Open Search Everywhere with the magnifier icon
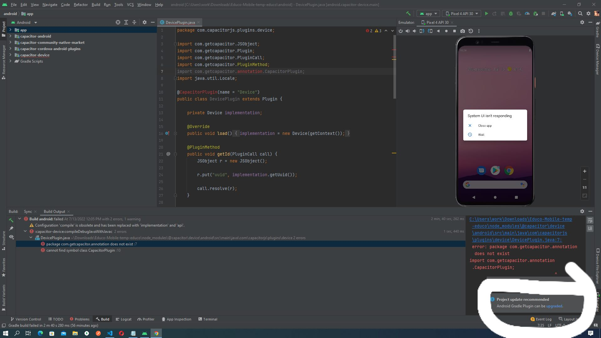Image resolution: width=601 pixels, height=338 pixels. click(580, 13)
